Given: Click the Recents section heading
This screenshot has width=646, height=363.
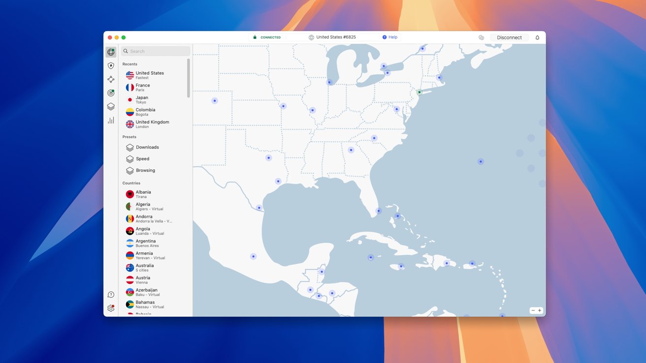Looking at the screenshot, I should pyautogui.click(x=130, y=64).
